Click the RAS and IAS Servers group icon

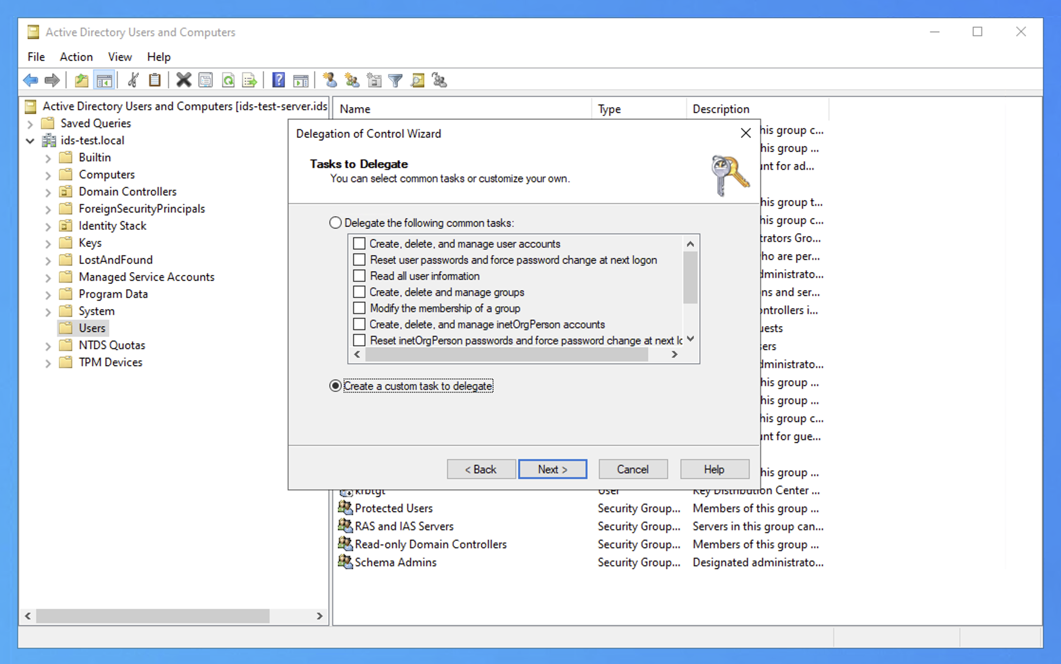click(345, 526)
